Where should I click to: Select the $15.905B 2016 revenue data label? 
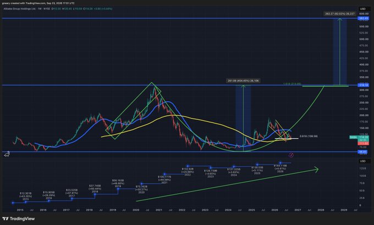tap(48, 195)
